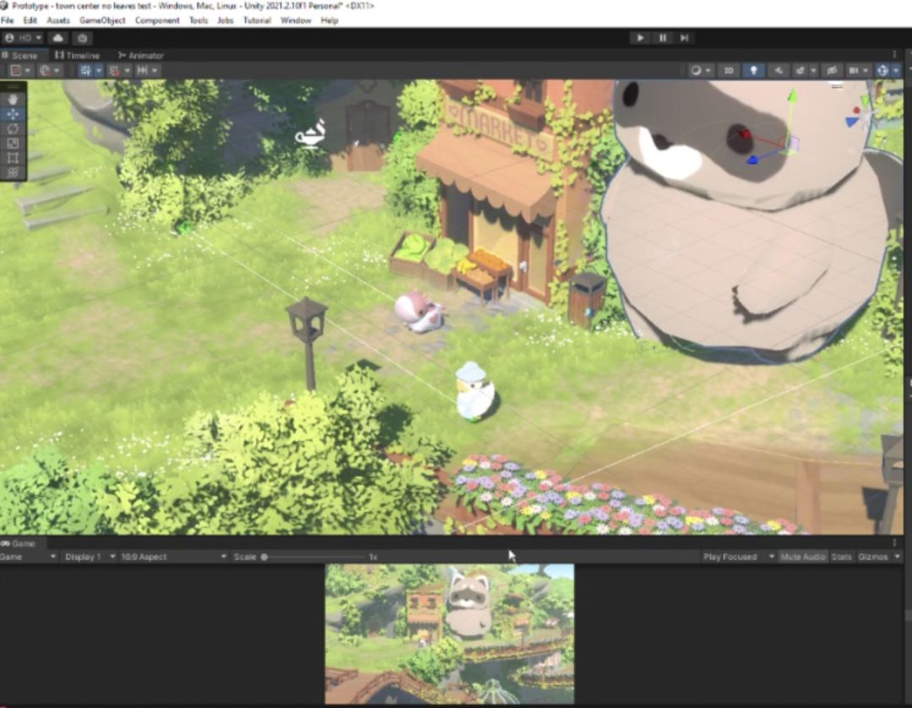The image size is (912, 708).
Task: Toggle 2D view mode in Scene
Action: click(729, 71)
